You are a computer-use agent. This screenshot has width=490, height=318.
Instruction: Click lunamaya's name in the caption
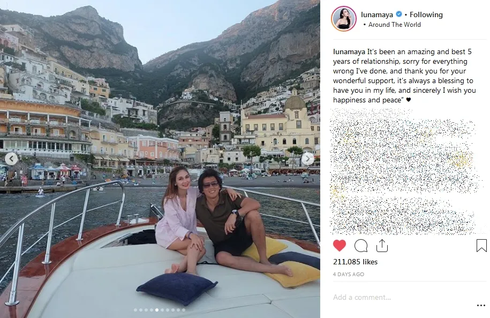[349, 52]
